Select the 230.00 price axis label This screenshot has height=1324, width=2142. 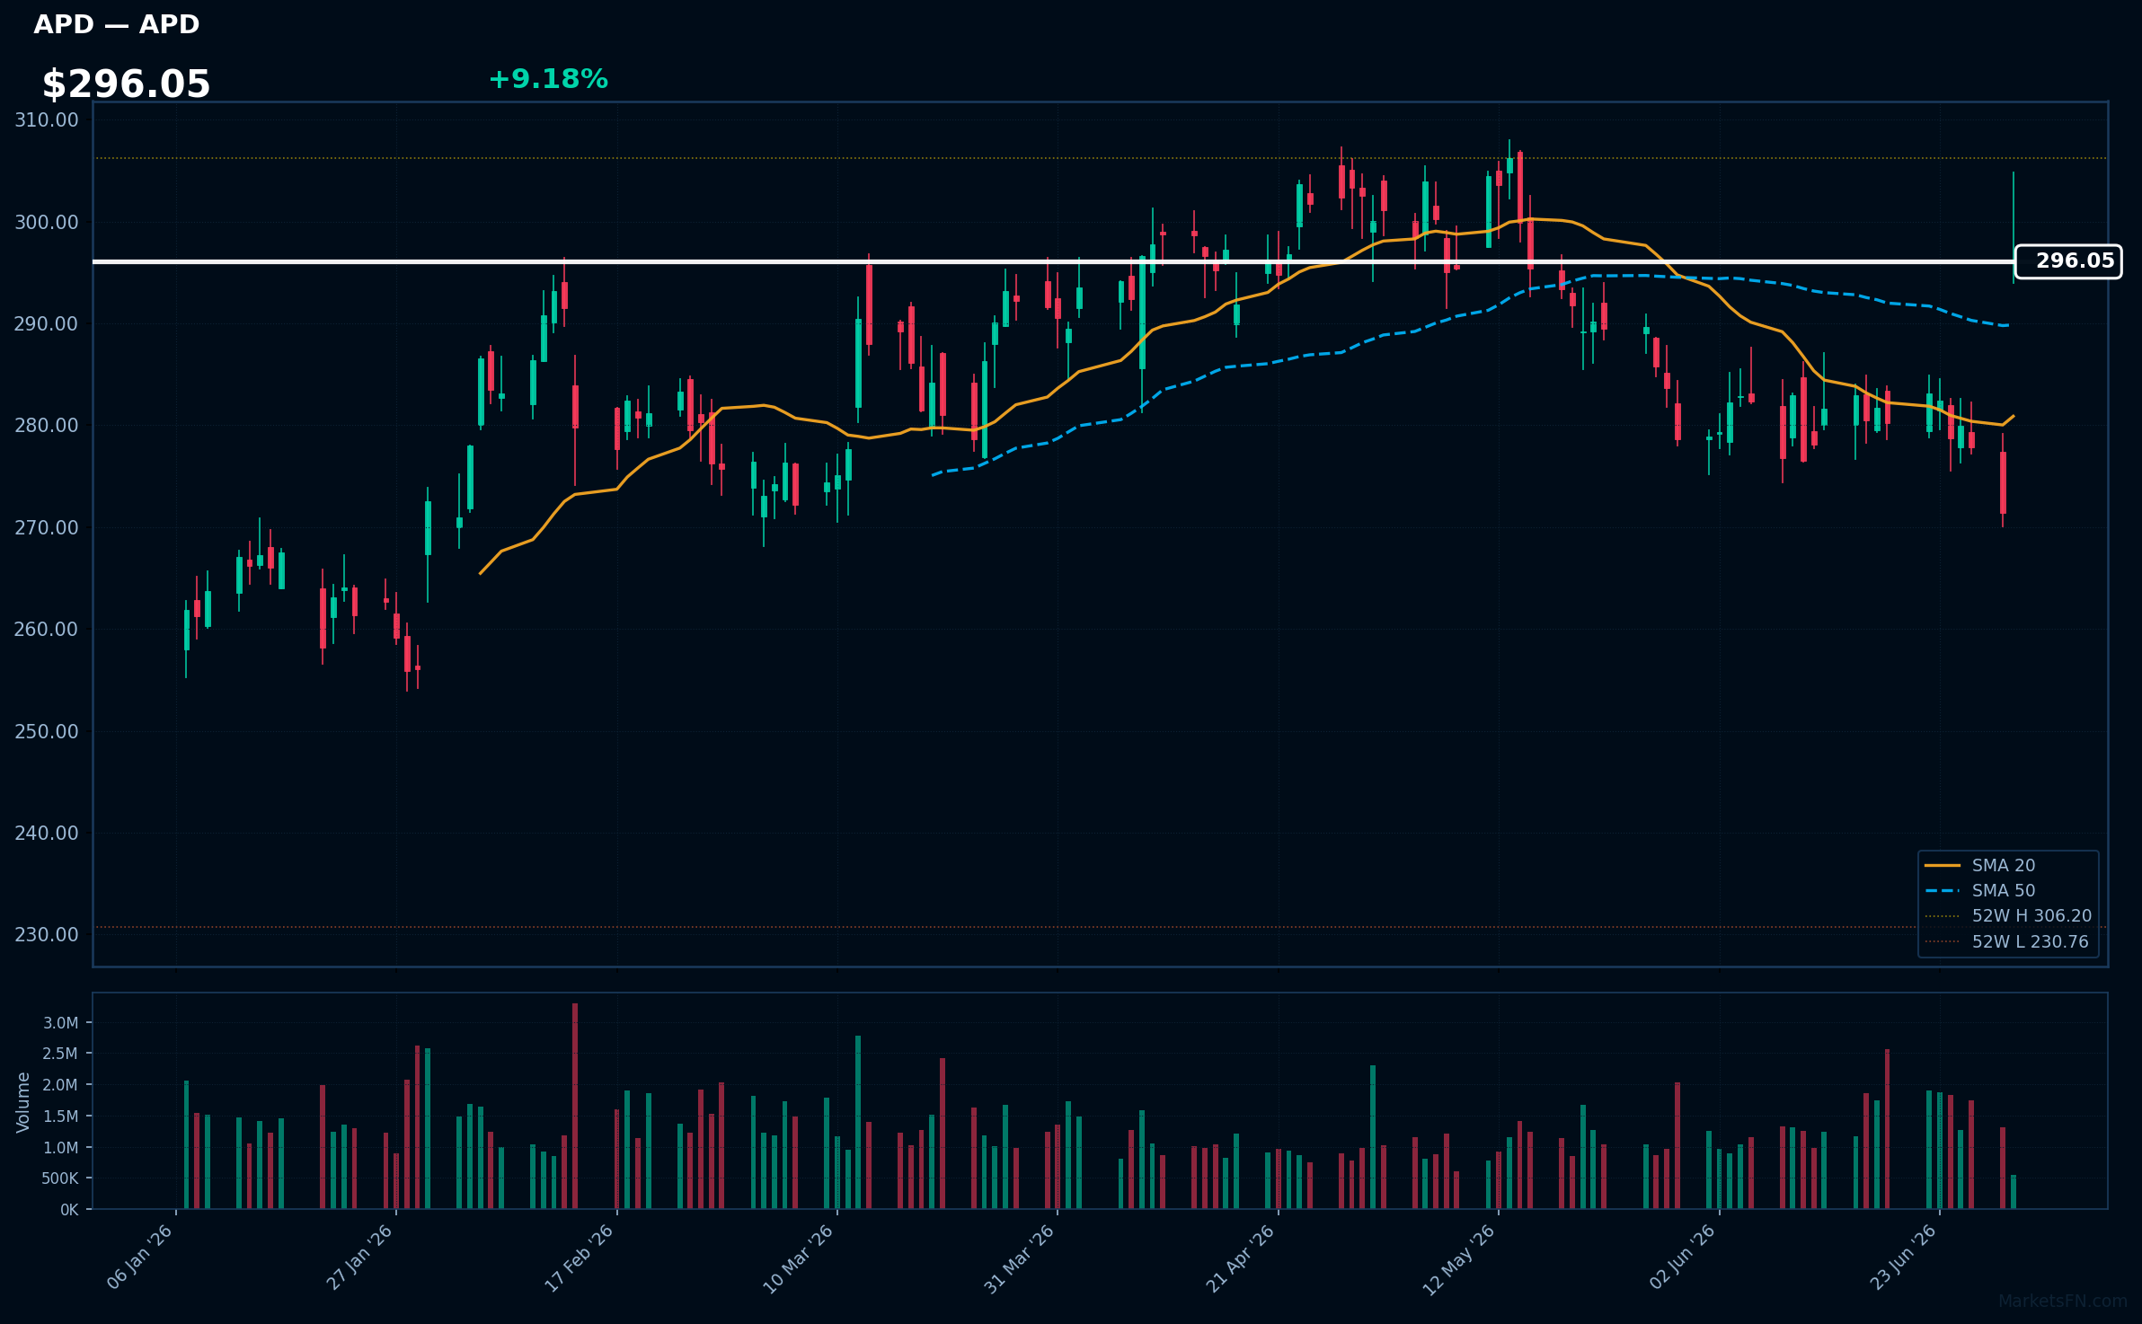tap(47, 934)
